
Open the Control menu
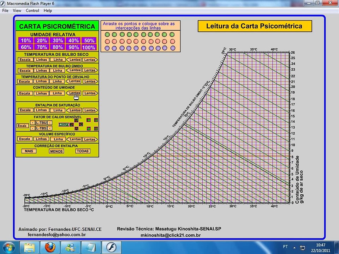point(32,10)
